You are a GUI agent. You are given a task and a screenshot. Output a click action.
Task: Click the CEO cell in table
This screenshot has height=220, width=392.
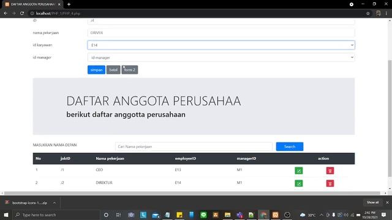pos(99,170)
